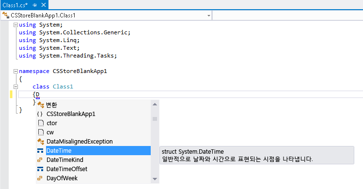Pick the cw snippet suggestion
363x189 pixels.
coord(94,132)
